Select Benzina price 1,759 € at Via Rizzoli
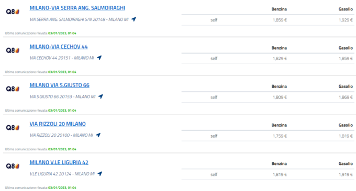 point(280,136)
